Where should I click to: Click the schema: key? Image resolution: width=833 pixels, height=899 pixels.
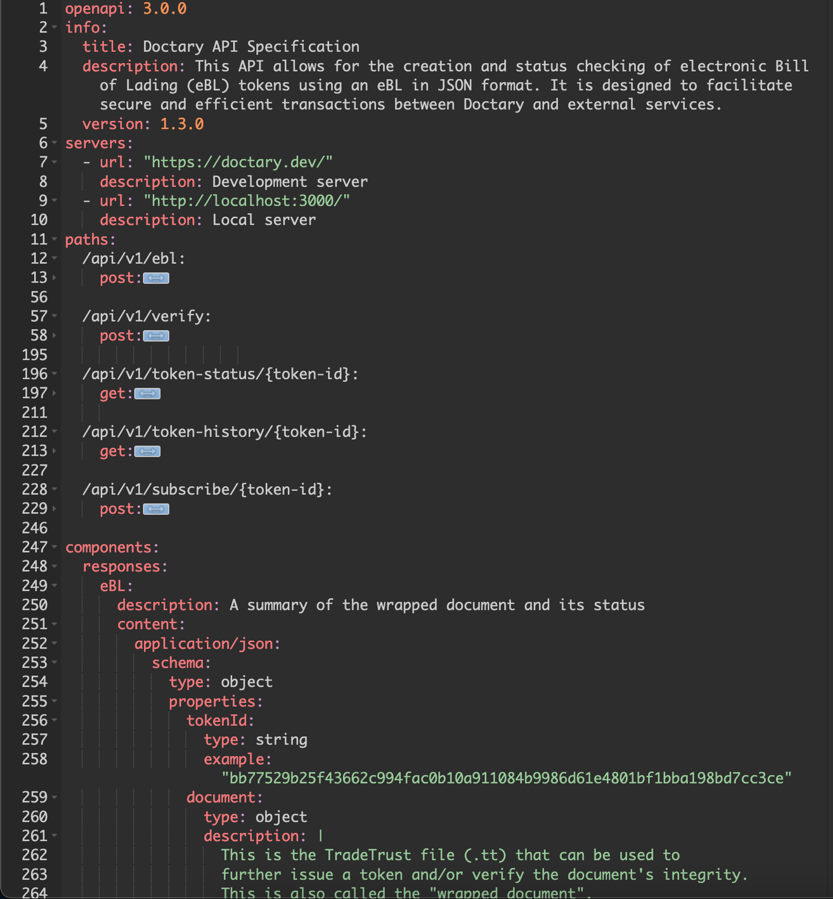coord(181,663)
